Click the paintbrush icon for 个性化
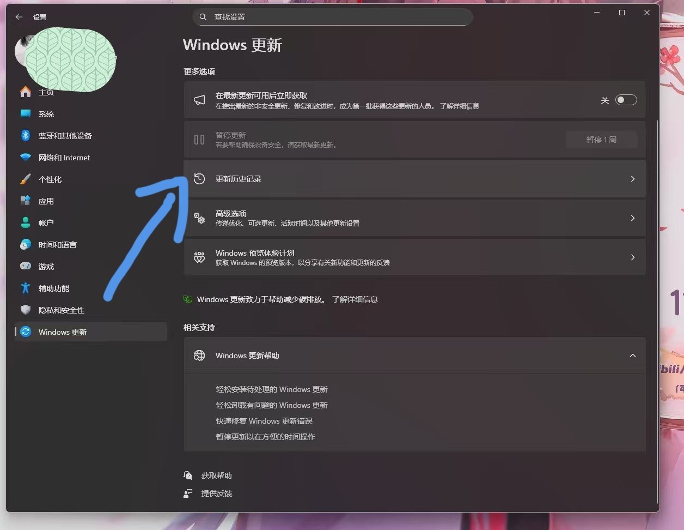The height and width of the screenshot is (530, 684). point(26,179)
